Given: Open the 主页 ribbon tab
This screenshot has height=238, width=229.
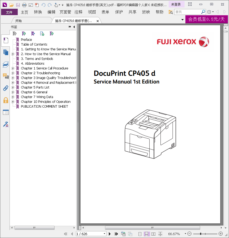Looking at the screenshot, I should click(24, 12).
